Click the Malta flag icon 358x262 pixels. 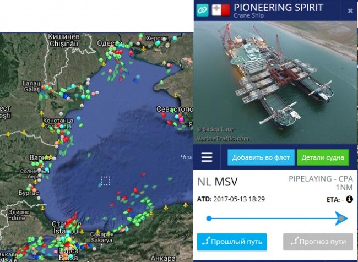point(221,10)
